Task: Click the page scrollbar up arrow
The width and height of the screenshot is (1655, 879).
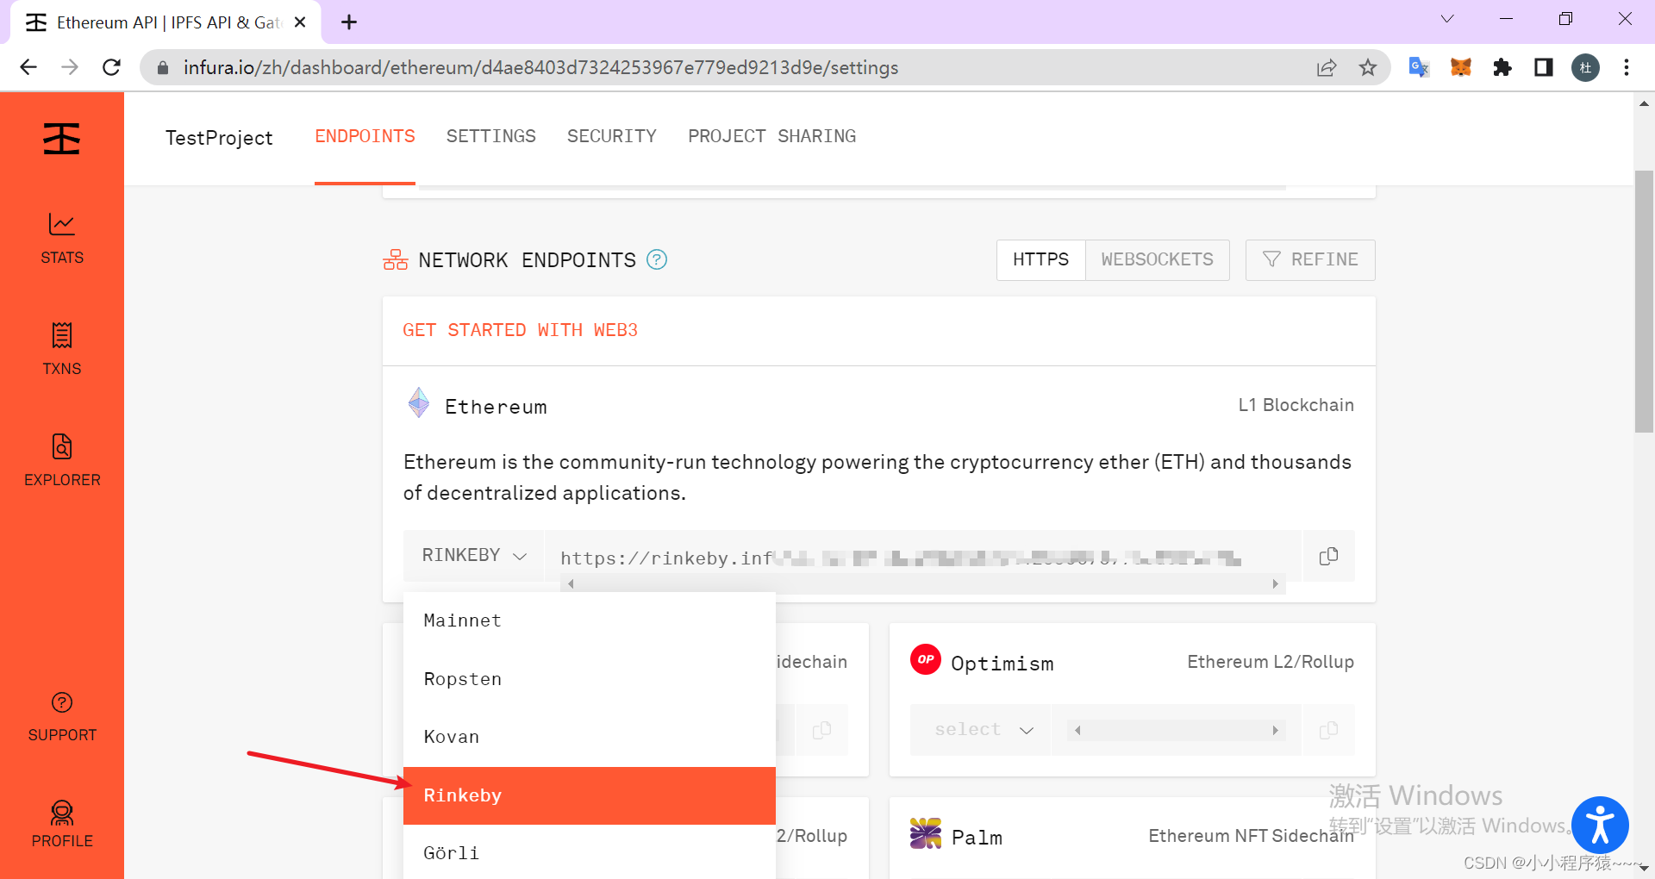Action: [1644, 103]
